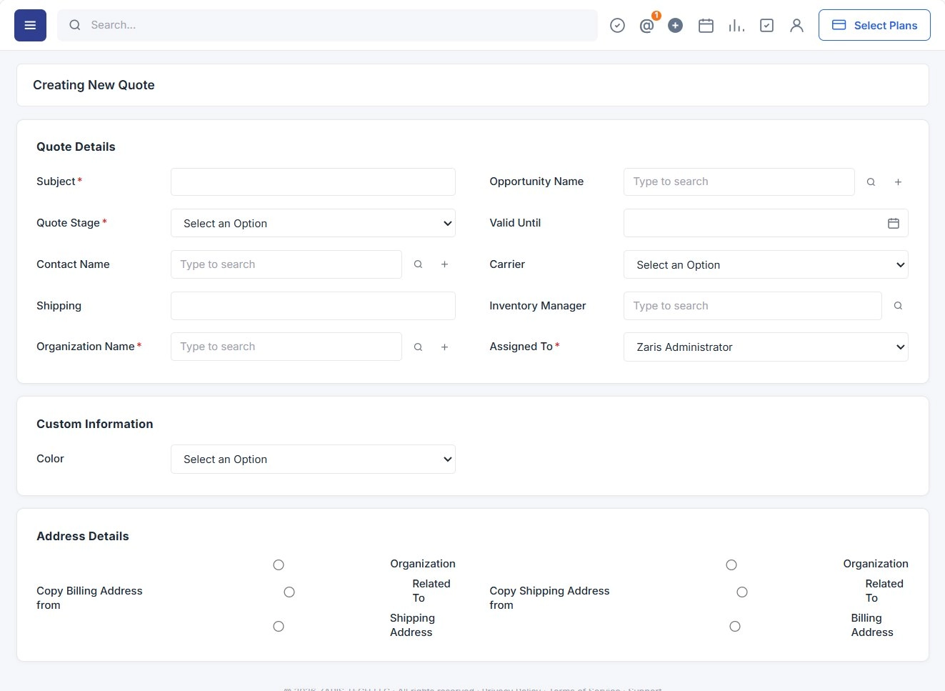Click the global Search box

click(x=327, y=25)
